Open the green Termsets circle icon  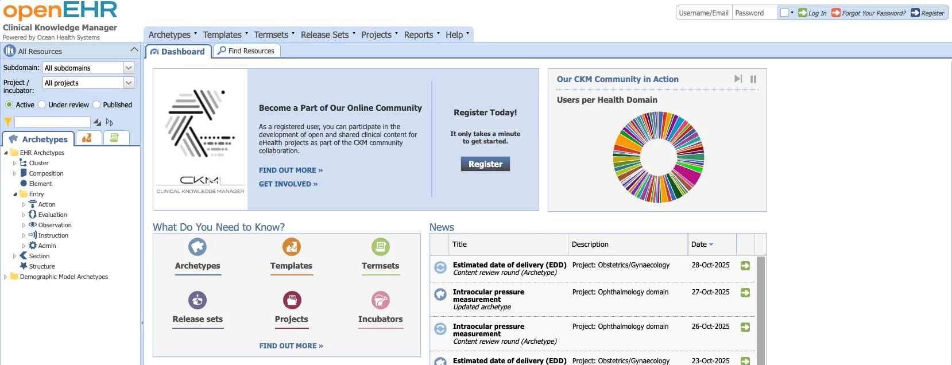380,247
